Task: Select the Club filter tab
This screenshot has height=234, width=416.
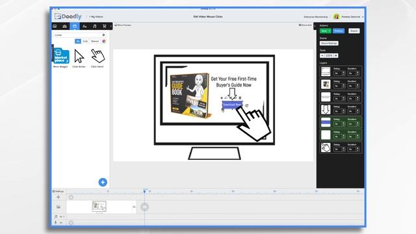Action: click(x=85, y=41)
